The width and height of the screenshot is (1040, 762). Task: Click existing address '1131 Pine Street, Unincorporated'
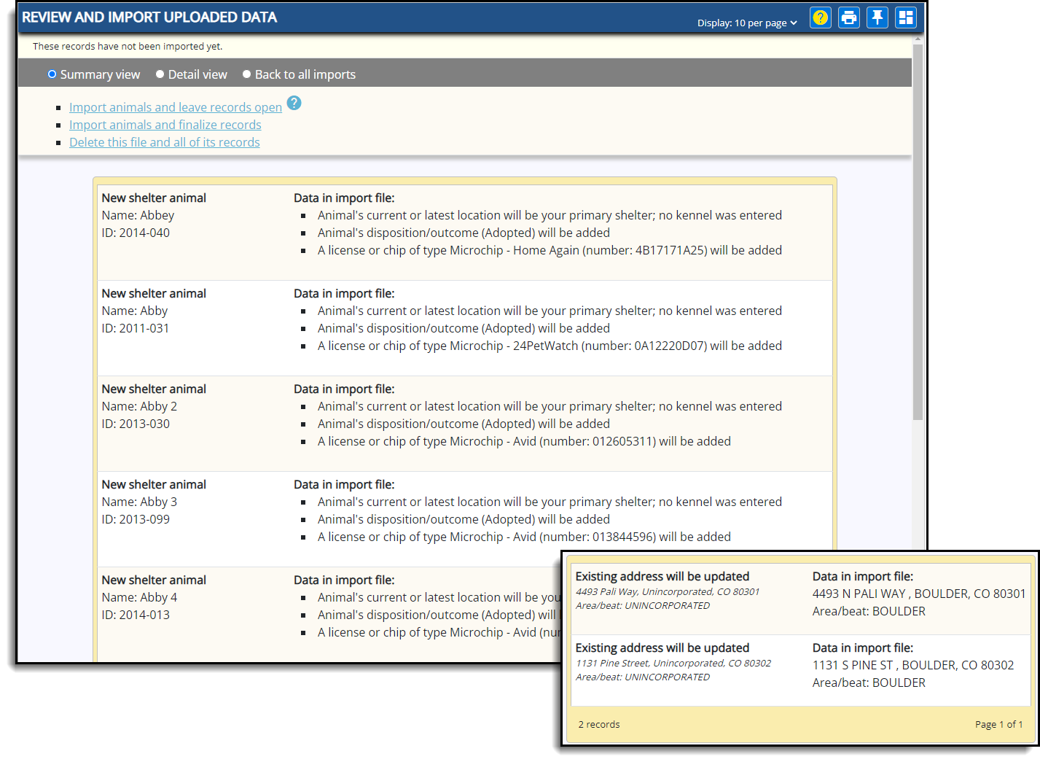coord(673,663)
